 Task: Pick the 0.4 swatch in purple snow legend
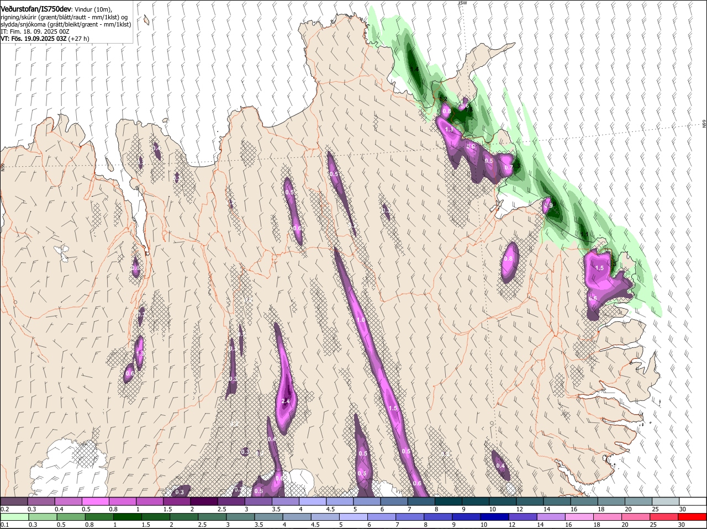[68, 501]
